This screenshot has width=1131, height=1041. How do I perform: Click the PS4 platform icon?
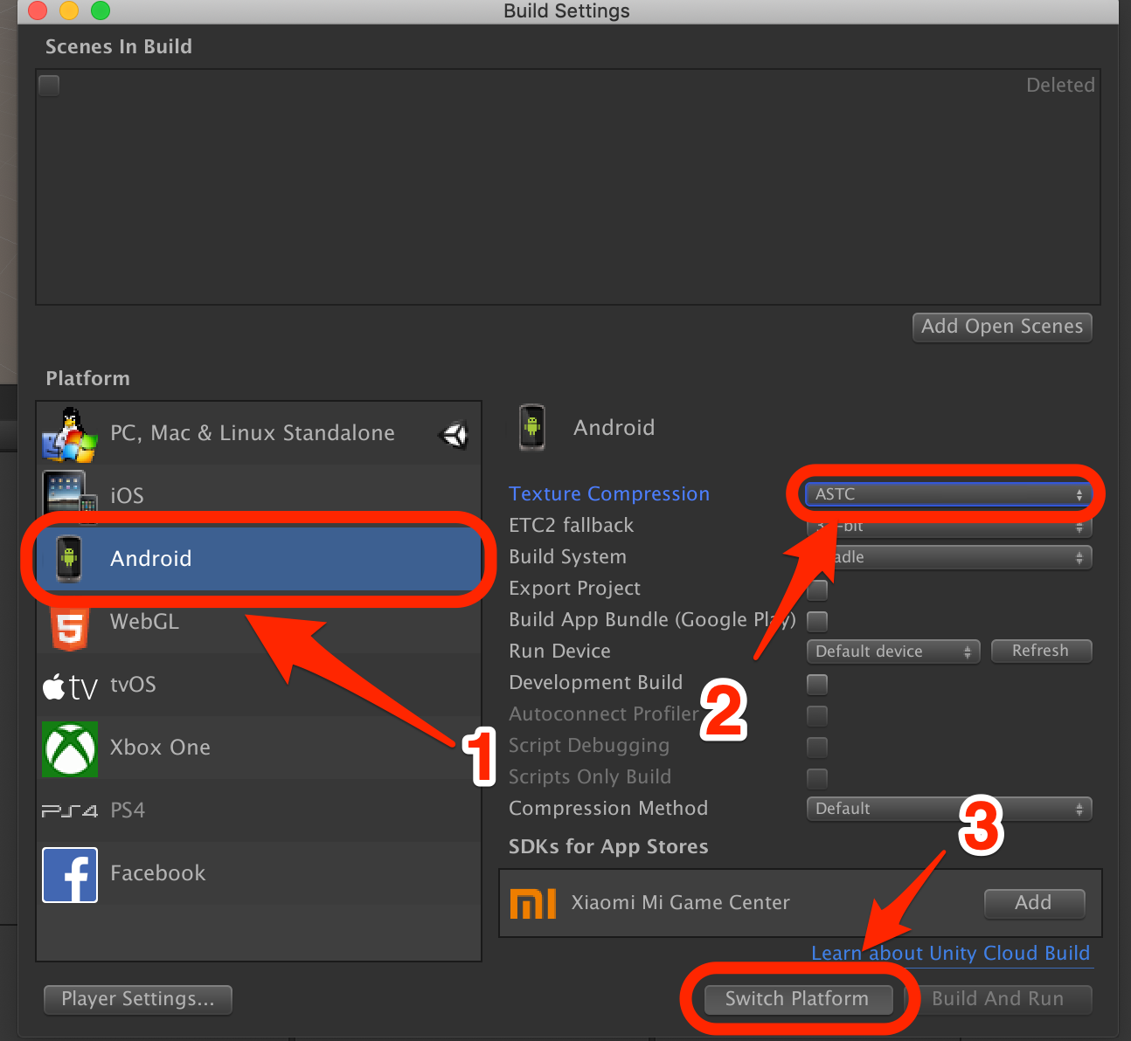coord(69,810)
